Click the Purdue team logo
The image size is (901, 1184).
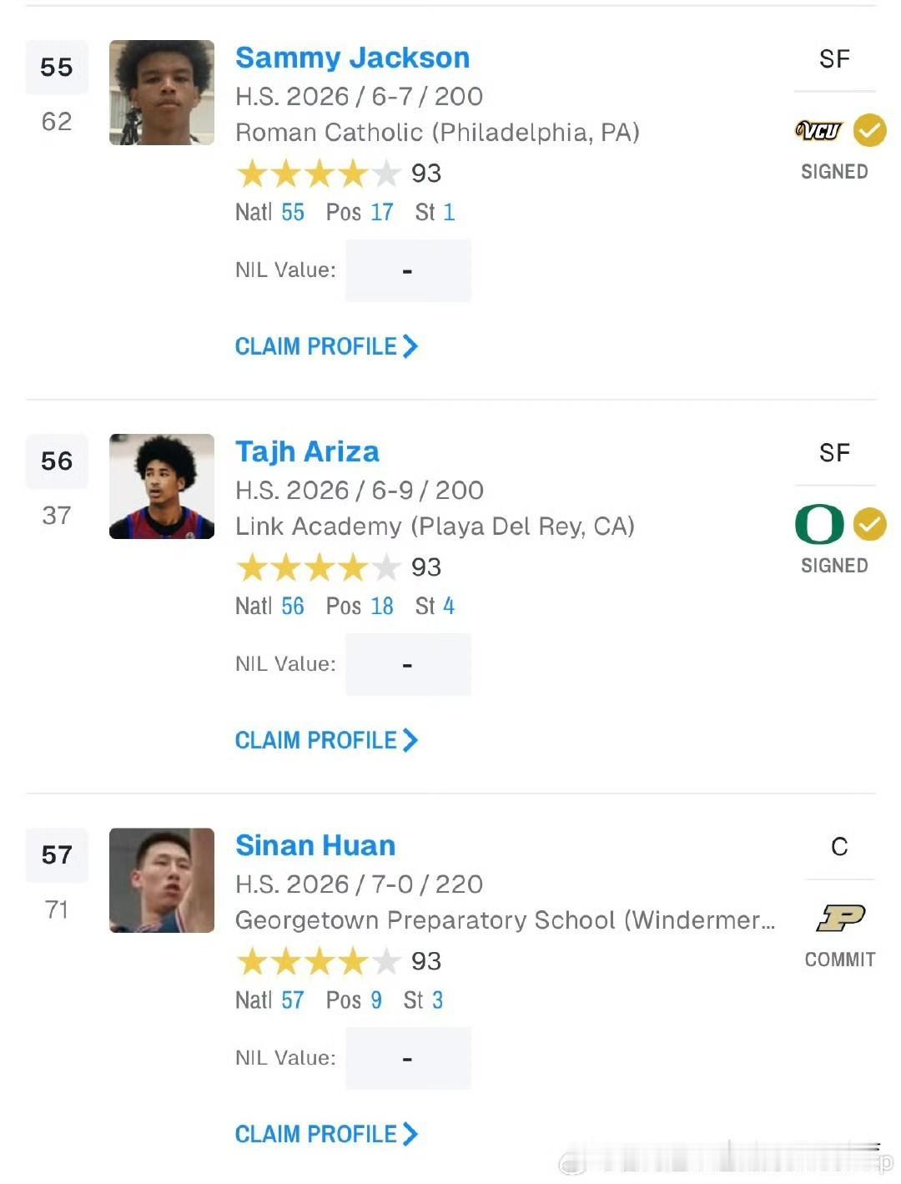coord(840,918)
